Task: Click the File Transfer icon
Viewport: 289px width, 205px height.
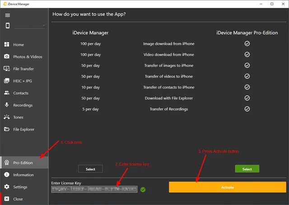Action: tap(7, 69)
